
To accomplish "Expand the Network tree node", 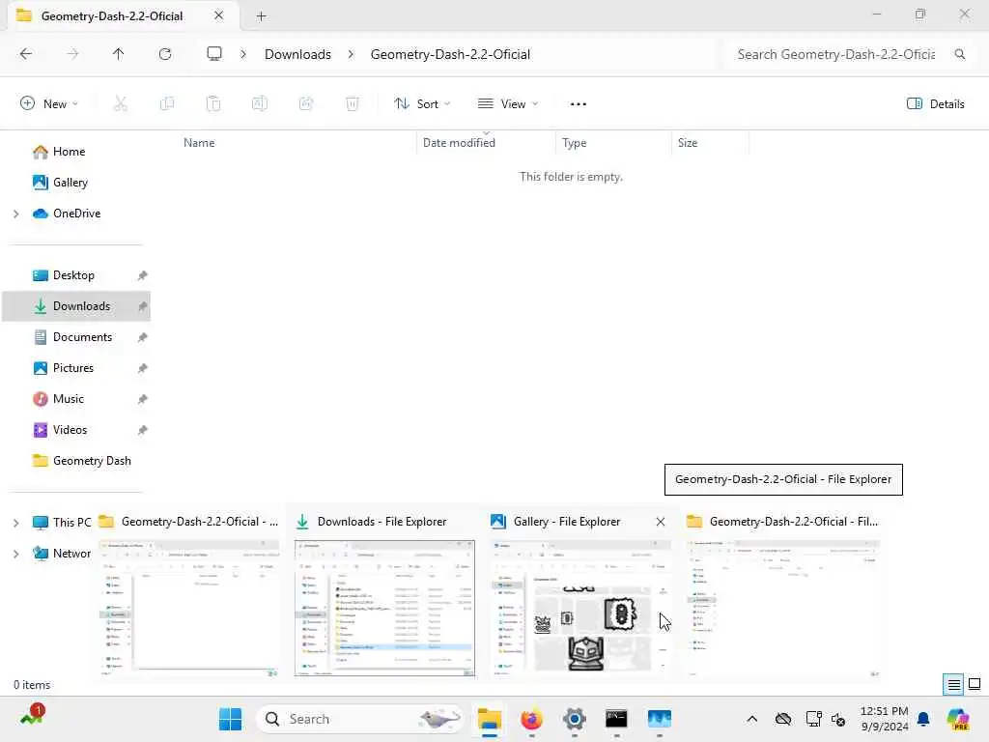I will (16, 554).
